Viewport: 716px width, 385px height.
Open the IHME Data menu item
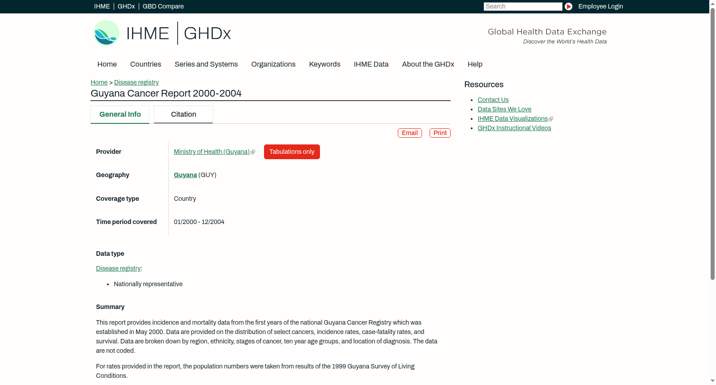click(371, 64)
